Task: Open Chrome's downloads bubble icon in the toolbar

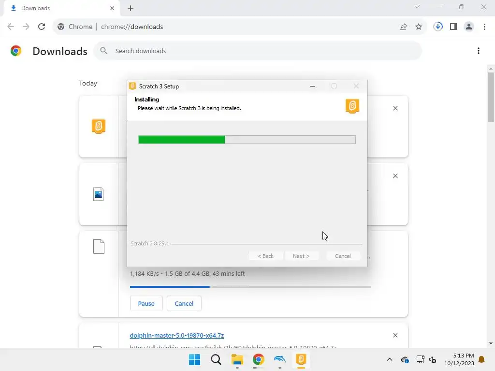Action: [438, 27]
